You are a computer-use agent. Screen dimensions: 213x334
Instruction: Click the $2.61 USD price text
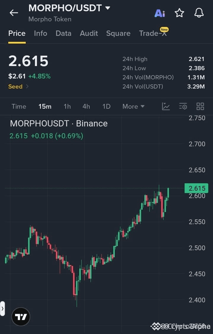click(17, 76)
